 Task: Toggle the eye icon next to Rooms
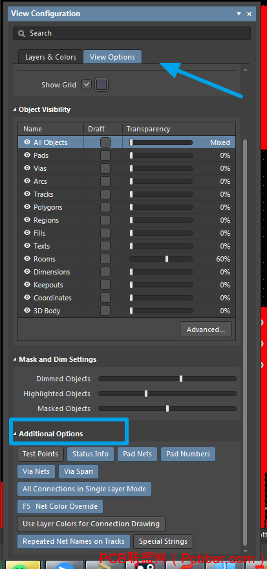point(27,259)
